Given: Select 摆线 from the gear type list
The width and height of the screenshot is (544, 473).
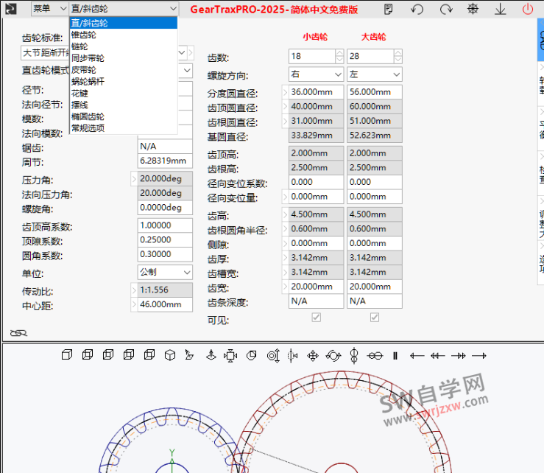Looking at the screenshot, I should pos(124,105).
